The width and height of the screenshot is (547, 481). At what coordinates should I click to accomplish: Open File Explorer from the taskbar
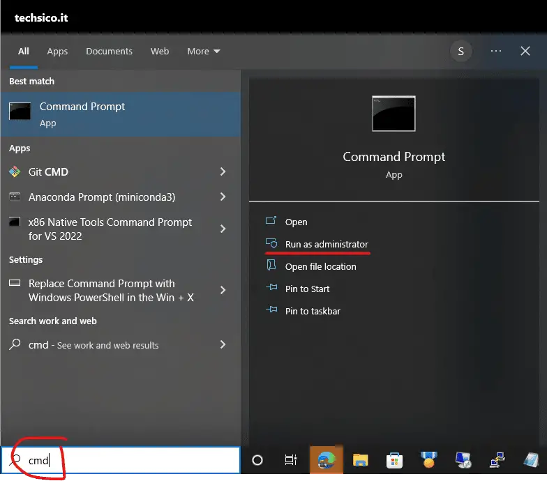tap(360, 460)
